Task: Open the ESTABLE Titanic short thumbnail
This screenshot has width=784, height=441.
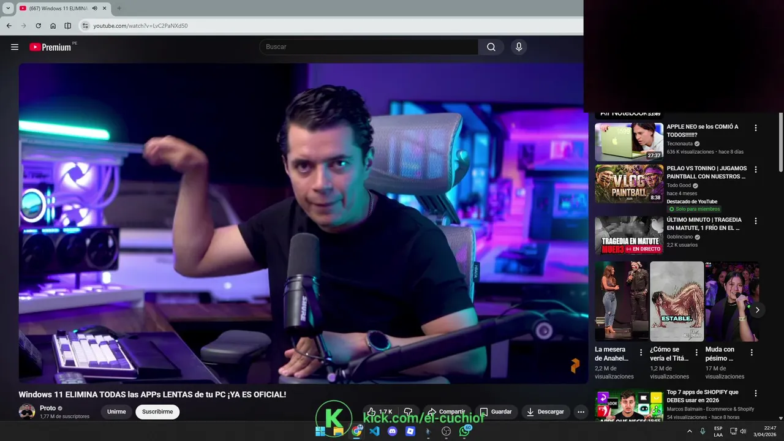Action: 677,301
